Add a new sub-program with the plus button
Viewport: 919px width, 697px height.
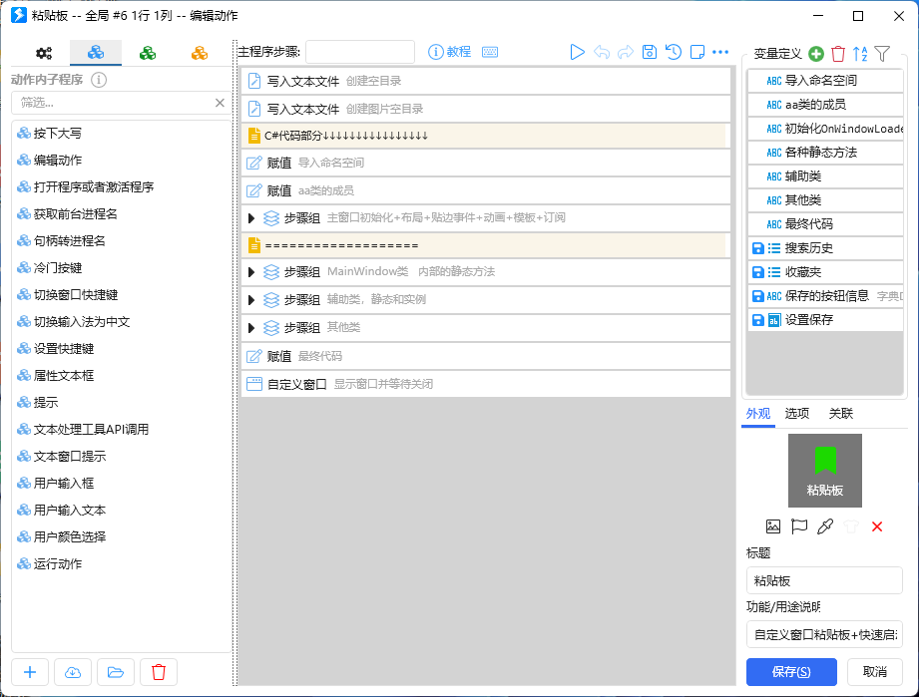tap(30, 672)
